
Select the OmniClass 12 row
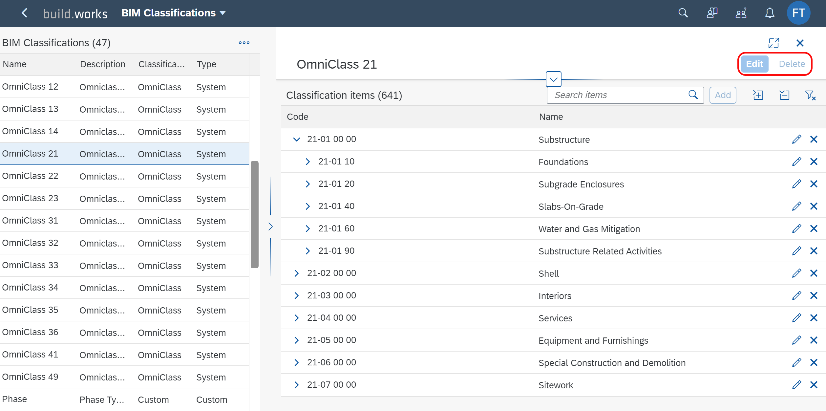(x=124, y=87)
